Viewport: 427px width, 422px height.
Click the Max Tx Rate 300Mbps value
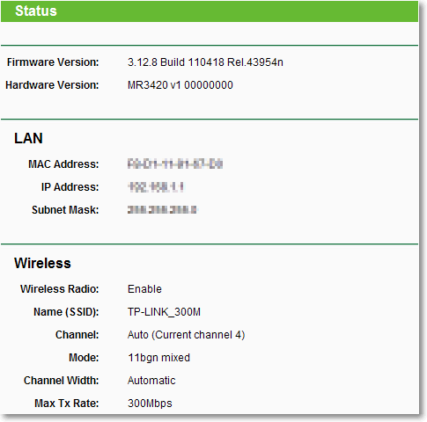point(150,404)
